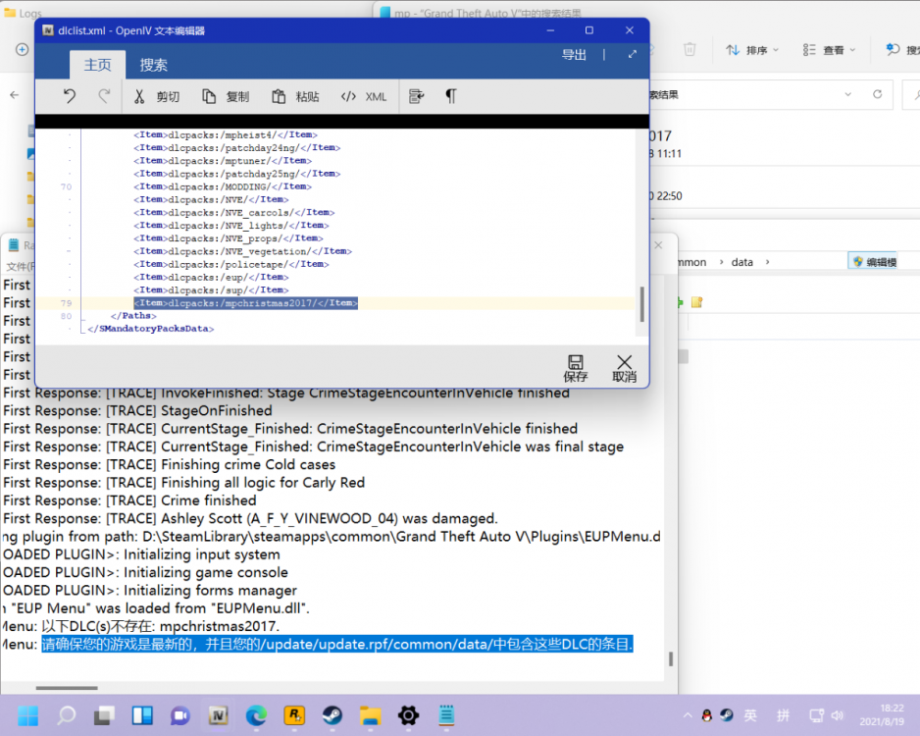Click the redo arrow in OpenIV editor
920x736 pixels.
[x=104, y=96]
